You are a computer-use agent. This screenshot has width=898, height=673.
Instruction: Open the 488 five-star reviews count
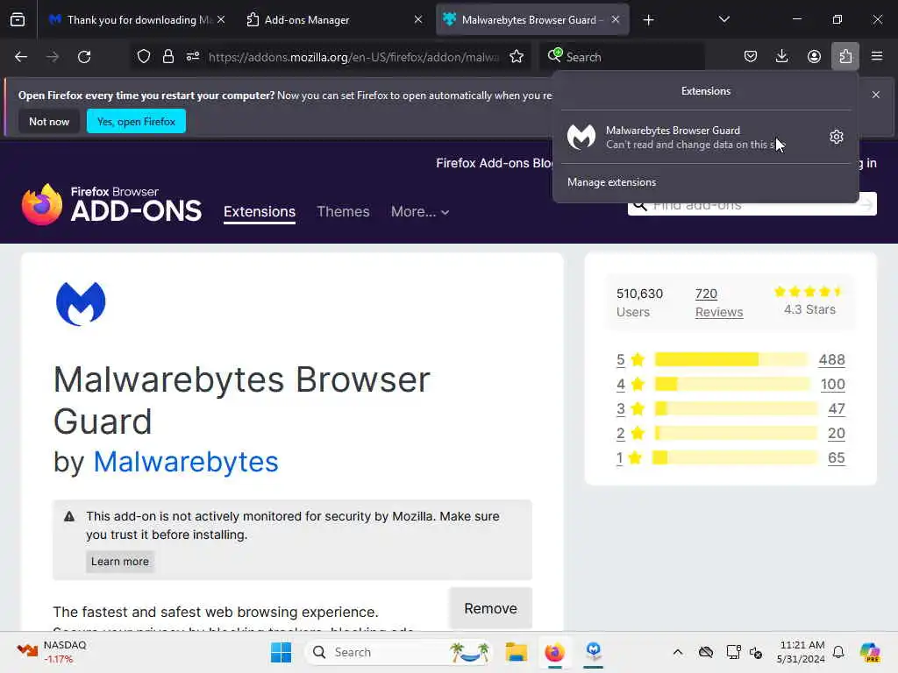click(831, 359)
